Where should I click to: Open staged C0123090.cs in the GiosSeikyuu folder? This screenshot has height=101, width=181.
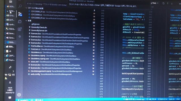click(61, 15)
